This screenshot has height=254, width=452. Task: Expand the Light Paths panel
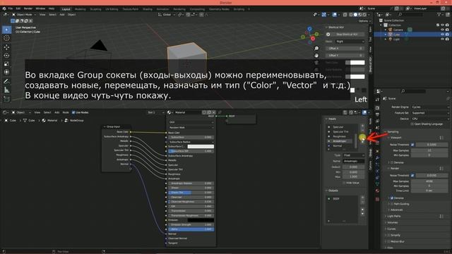coord(394,217)
